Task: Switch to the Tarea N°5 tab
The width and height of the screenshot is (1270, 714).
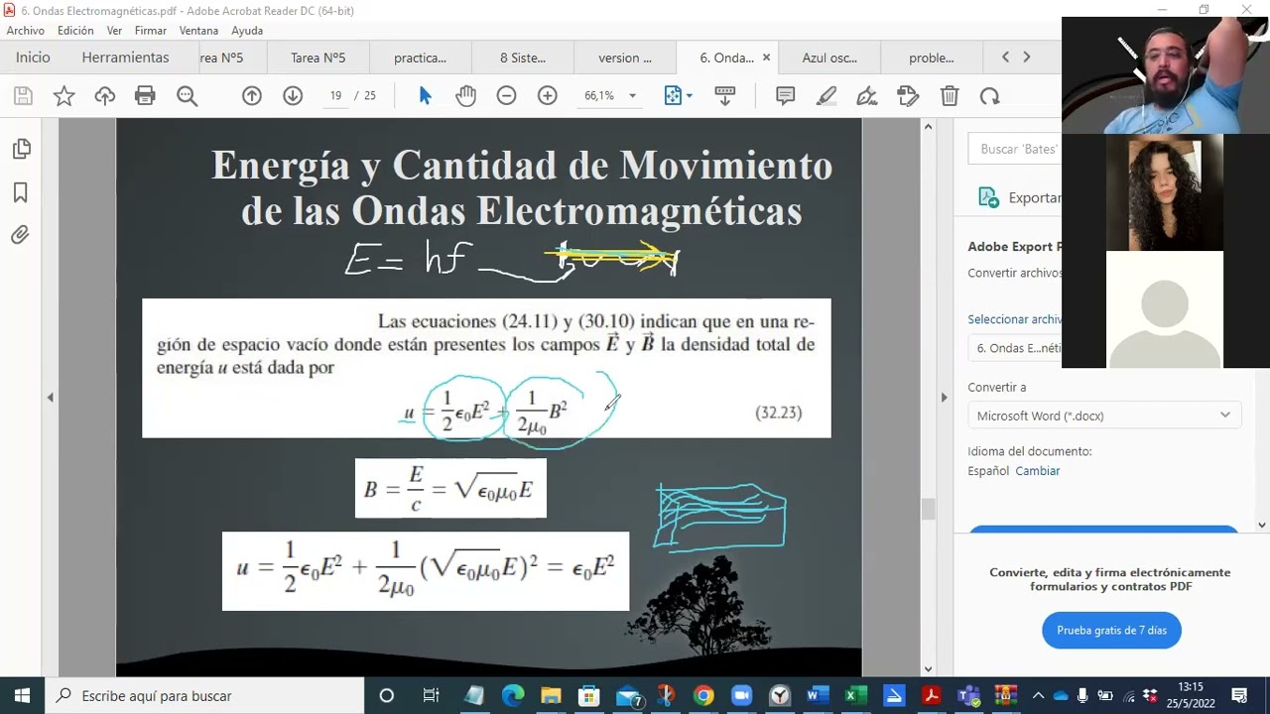Action: [318, 58]
